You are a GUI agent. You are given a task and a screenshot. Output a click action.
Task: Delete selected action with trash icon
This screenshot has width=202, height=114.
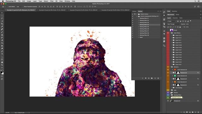pyautogui.click(x=158, y=78)
